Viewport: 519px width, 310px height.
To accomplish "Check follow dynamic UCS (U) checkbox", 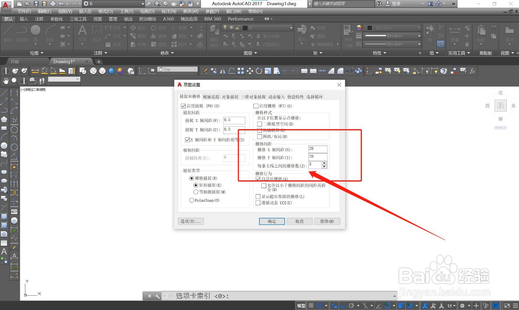I will pos(258,203).
